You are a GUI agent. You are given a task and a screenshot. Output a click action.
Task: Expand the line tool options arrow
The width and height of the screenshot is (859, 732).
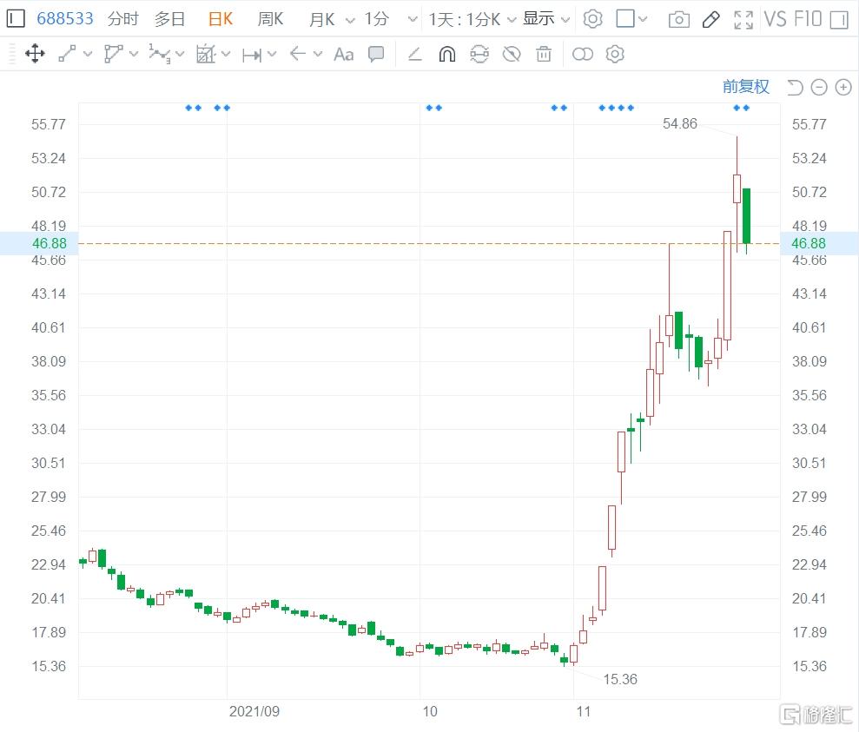(x=88, y=54)
